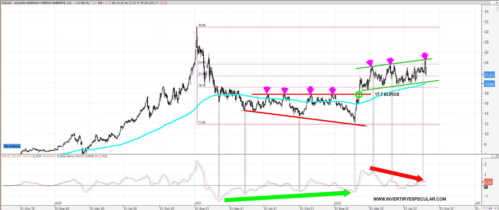Maximize the MACD indicator panel
Image resolution: width=499 pixels, height=210 pixels.
click(497, 156)
